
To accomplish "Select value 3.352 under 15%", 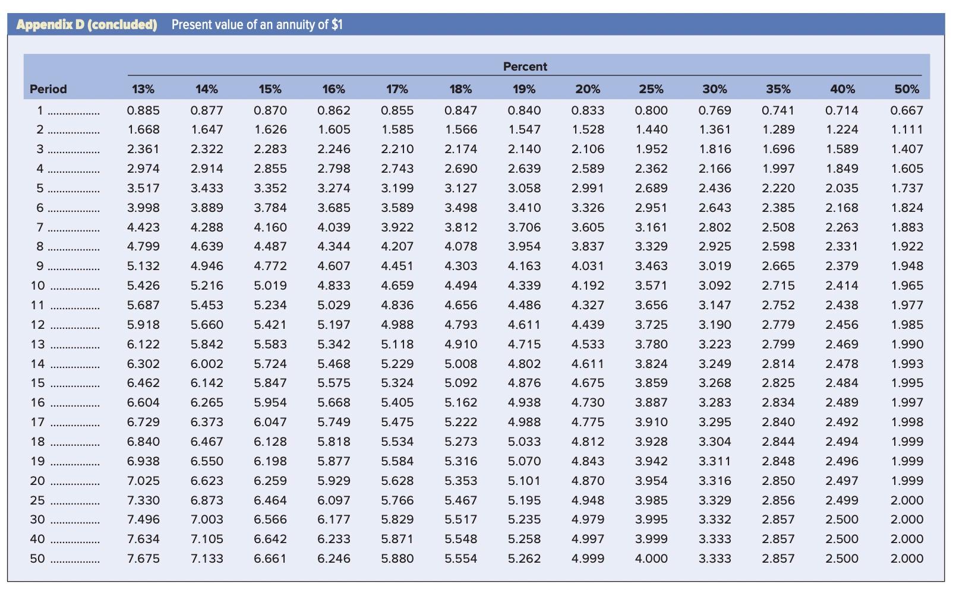I will (x=270, y=188).
